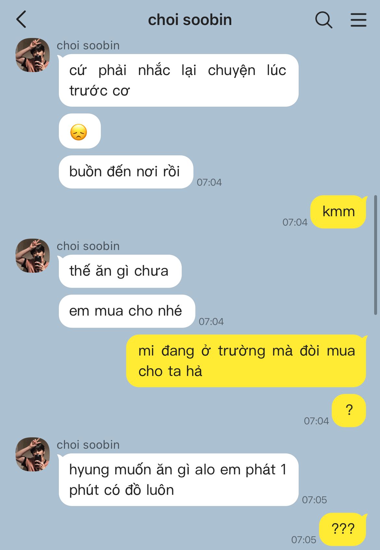Tap the '???' yellow bubble

point(343,529)
